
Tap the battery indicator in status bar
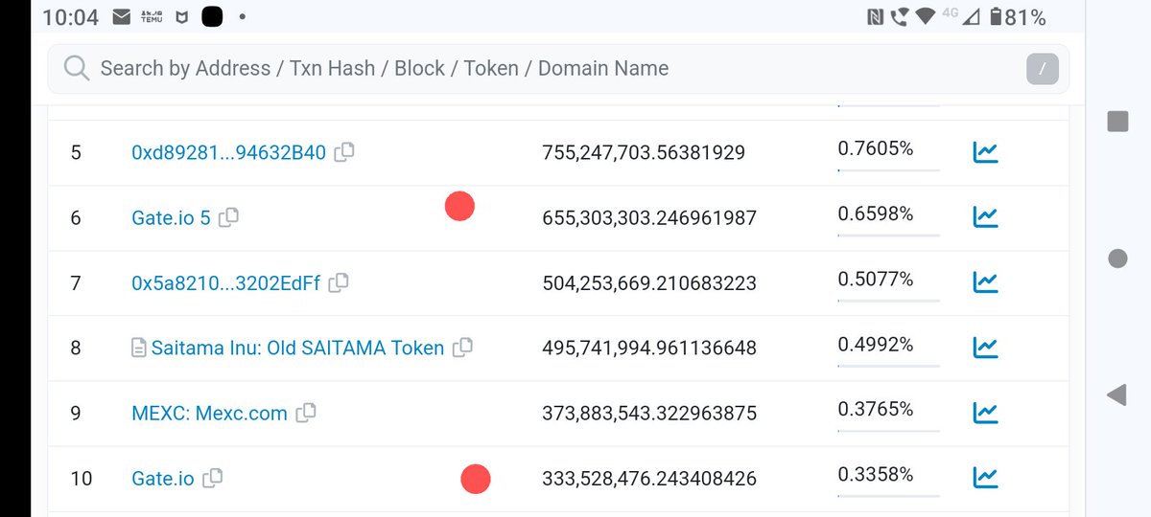[x=1018, y=17]
